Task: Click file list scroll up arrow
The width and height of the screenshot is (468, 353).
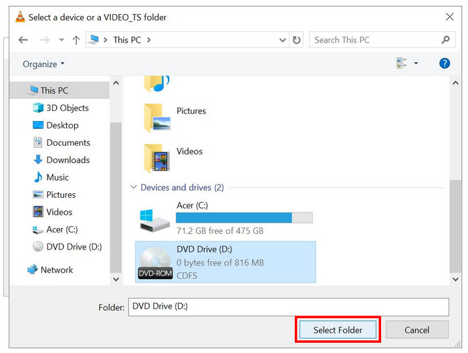Action: [455, 83]
